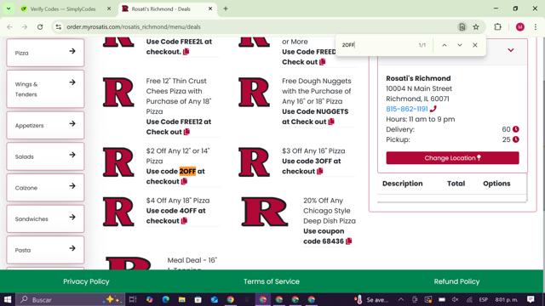Viewport: 545px width, 306px height.
Task: Open the Wings & Tenders category
Action: pos(45,89)
